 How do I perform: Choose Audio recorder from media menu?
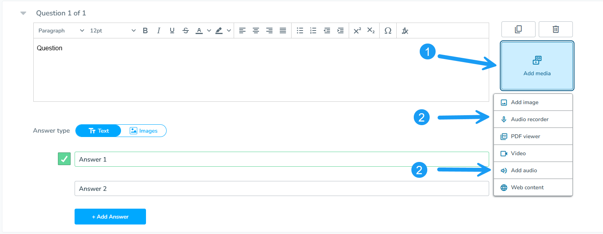533,119
